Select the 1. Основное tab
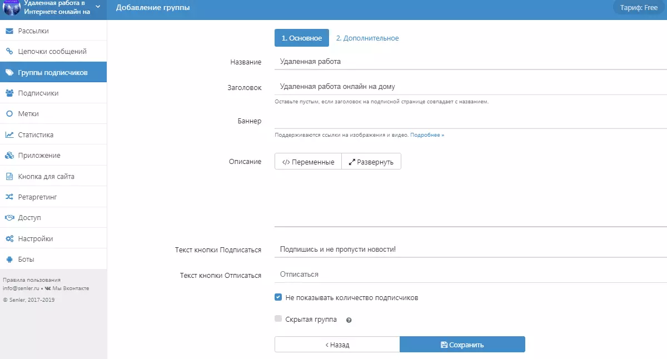The width and height of the screenshot is (667, 359). 302,38
